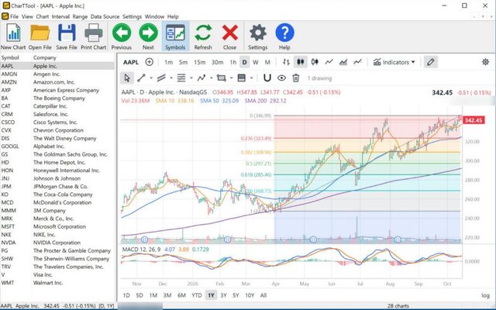Image resolution: width=496 pixels, height=310 pixels.
Task: Toggle magnet snap mode
Action: (267, 77)
